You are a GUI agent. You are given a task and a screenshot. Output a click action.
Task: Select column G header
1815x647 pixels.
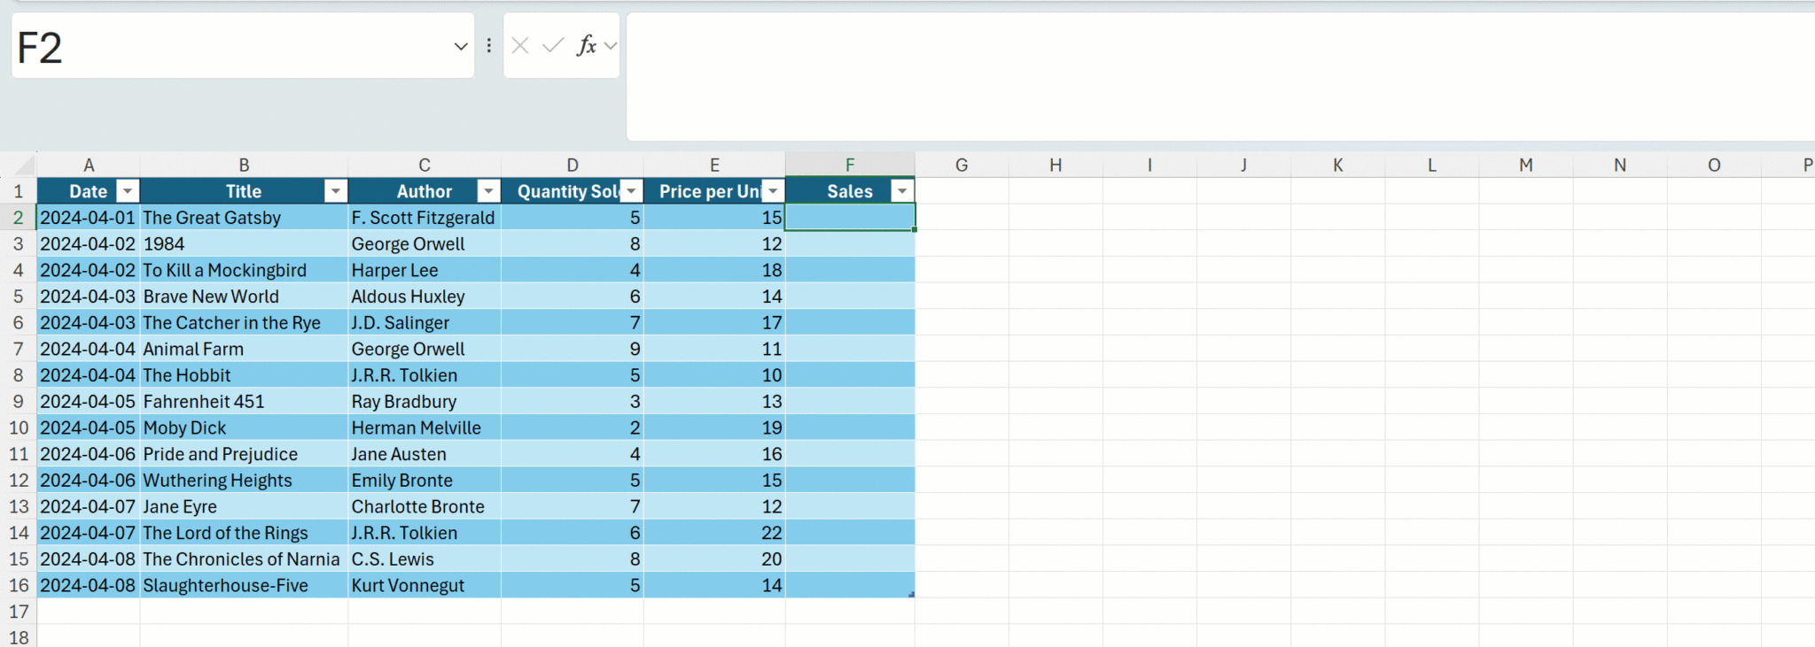(962, 166)
